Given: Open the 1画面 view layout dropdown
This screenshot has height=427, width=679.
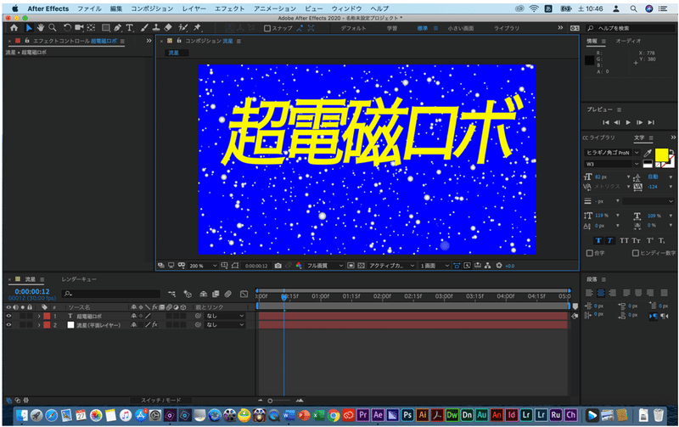Looking at the screenshot, I should point(435,266).
